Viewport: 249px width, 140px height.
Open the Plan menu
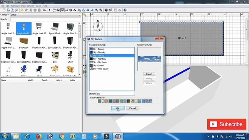(23, 6)
